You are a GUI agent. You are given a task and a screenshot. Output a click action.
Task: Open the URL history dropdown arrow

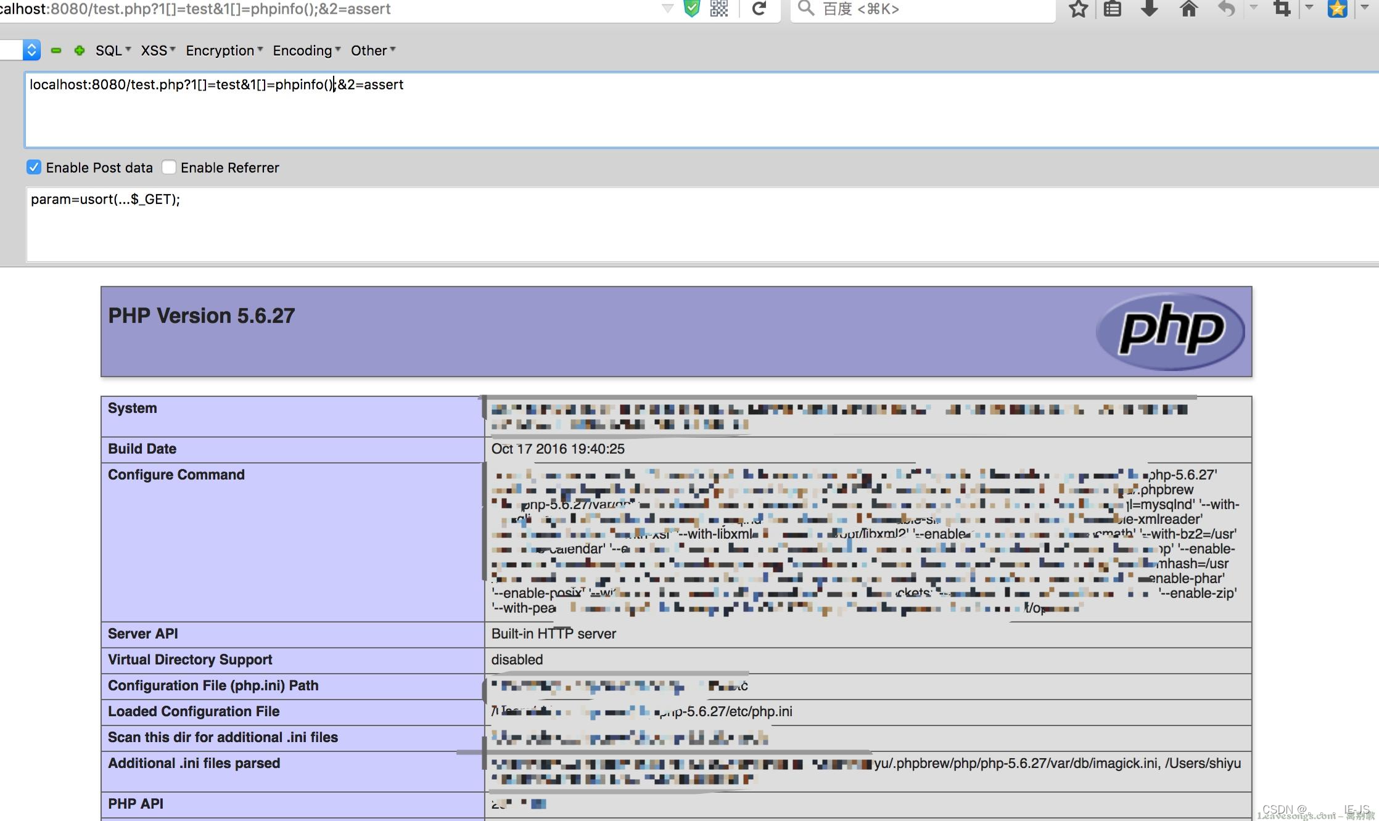667,9
